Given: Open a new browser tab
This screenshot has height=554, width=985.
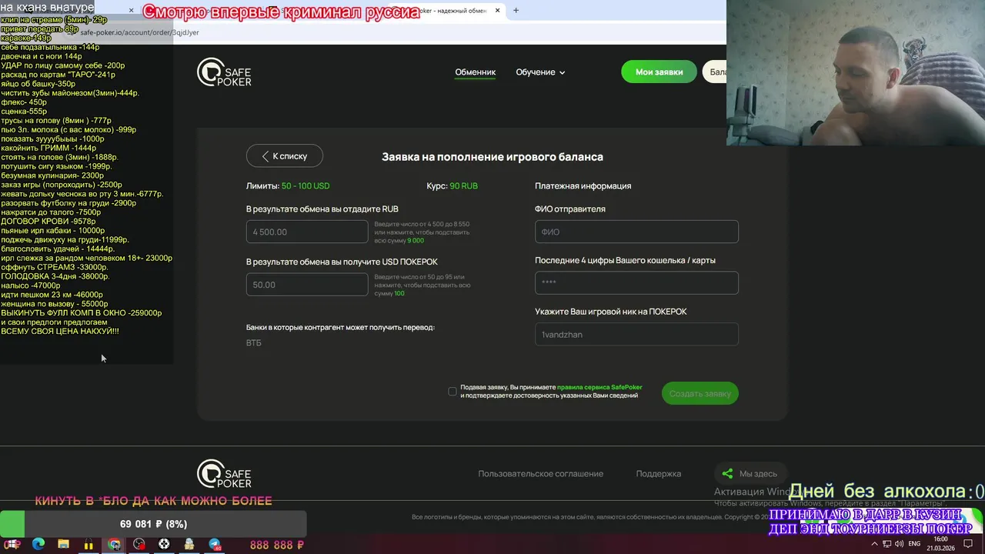Looking at the screenshot, I should click(516, 11).
